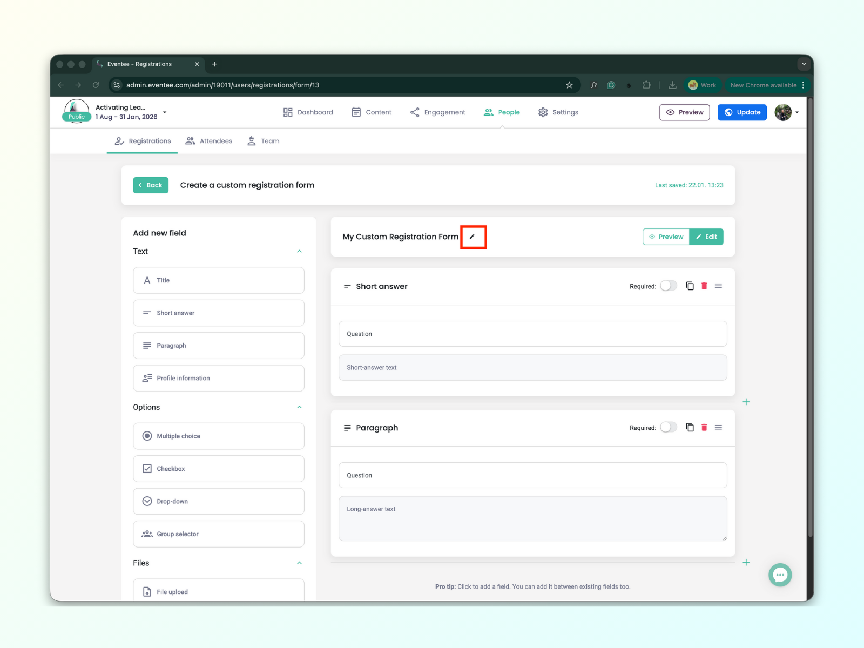Collapse the Options field section

299,407
